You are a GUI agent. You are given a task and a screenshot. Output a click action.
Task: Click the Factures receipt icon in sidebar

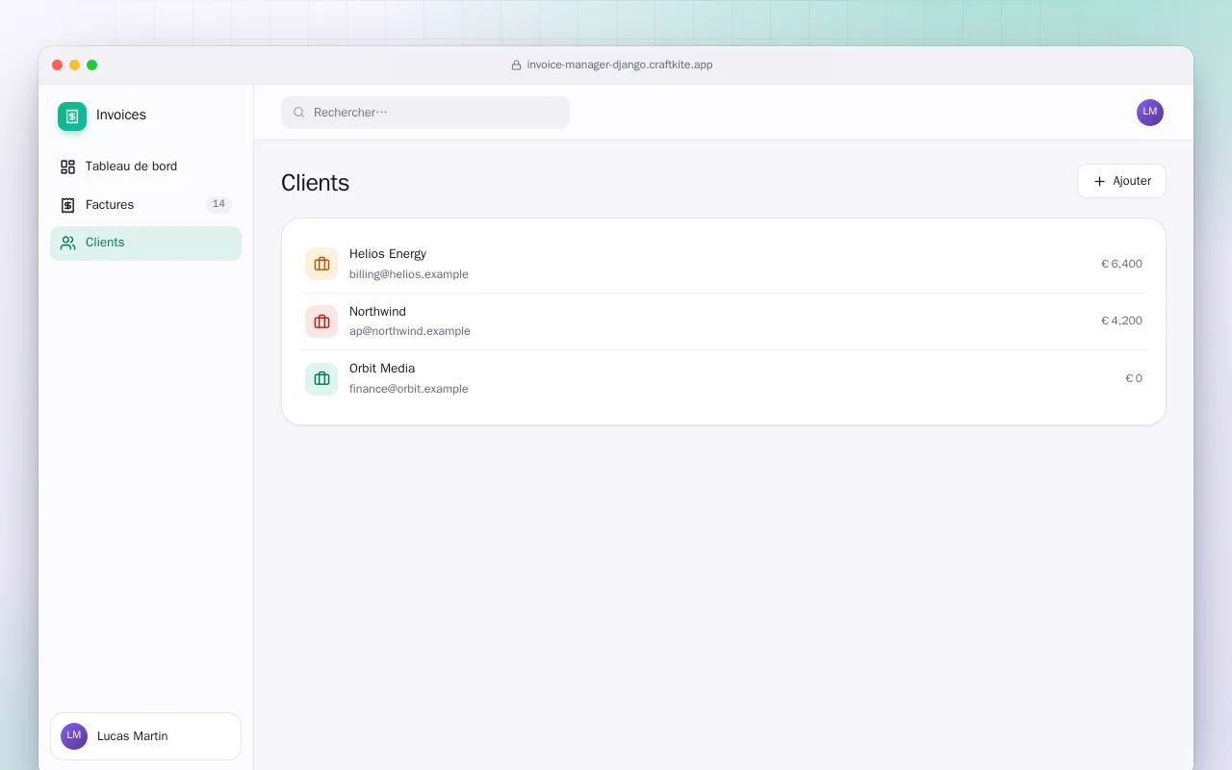point(67,205)
